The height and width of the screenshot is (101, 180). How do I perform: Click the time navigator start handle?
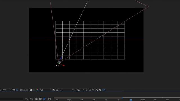[122, 98]
